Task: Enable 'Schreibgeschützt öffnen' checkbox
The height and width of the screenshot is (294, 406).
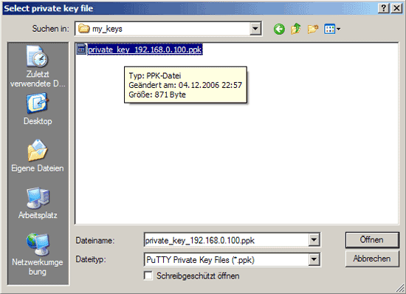Action: click(x=148, y=276)
